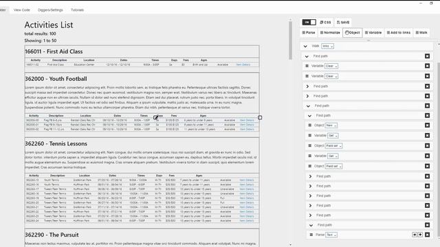Select the '362260 - Tennis Lessons' heading
Viewport: 440px width, 247px height.
pos(56,143)
